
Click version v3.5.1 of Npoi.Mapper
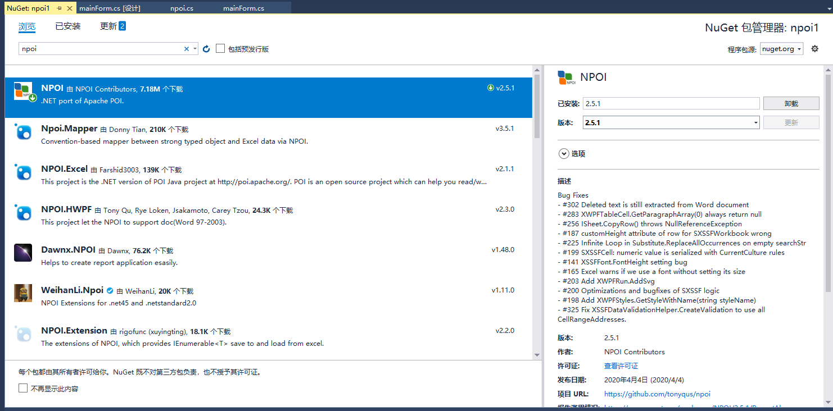click(505, 129)
